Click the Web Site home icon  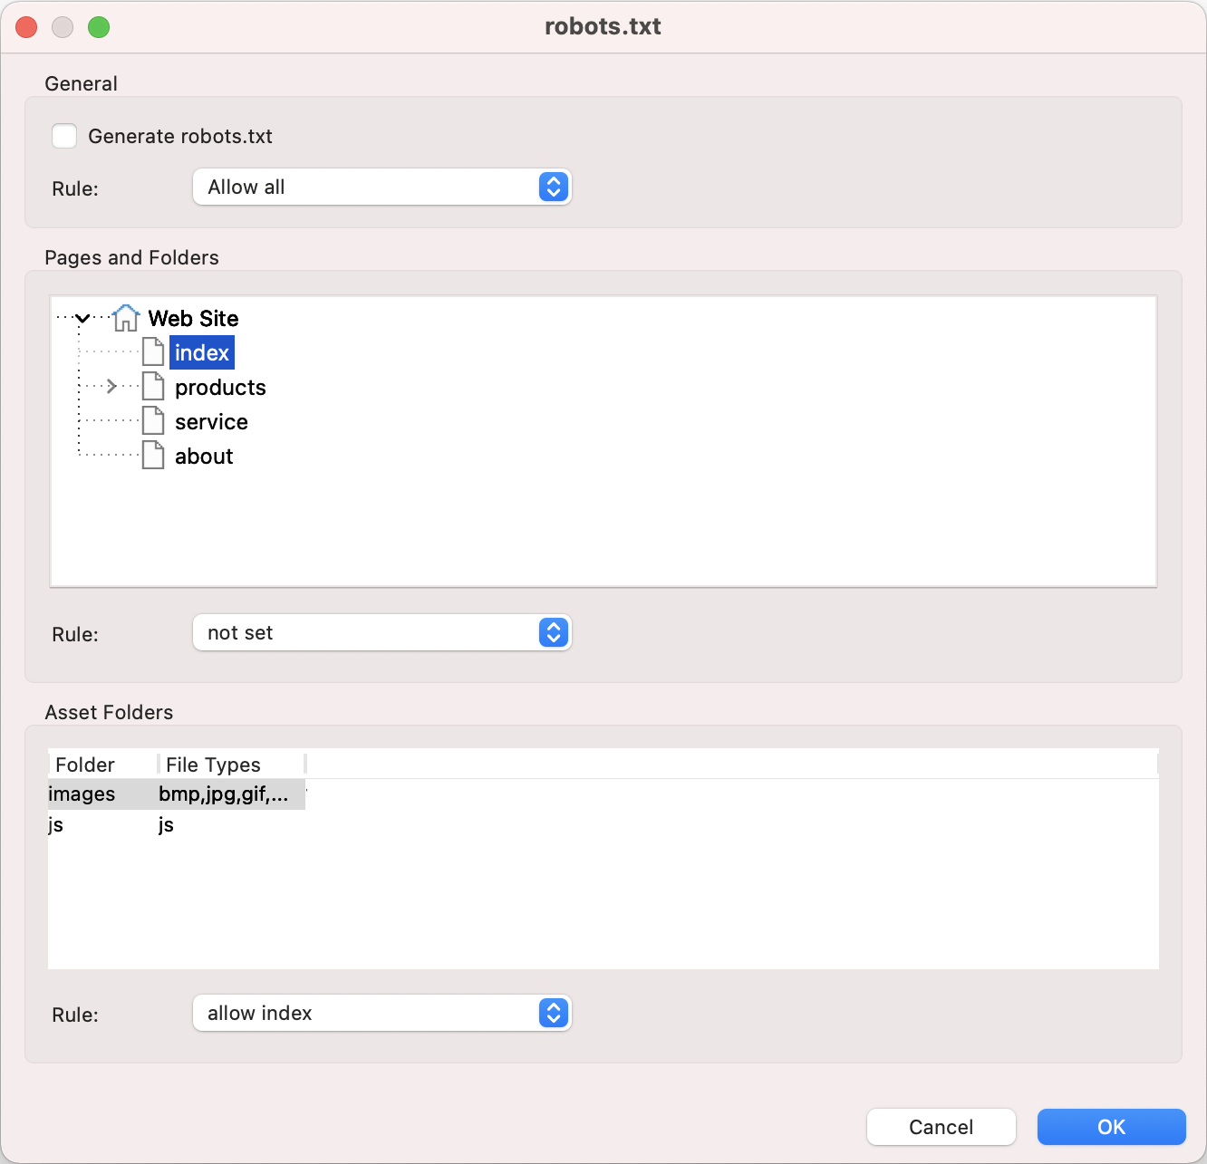click(x=125, y=318)
